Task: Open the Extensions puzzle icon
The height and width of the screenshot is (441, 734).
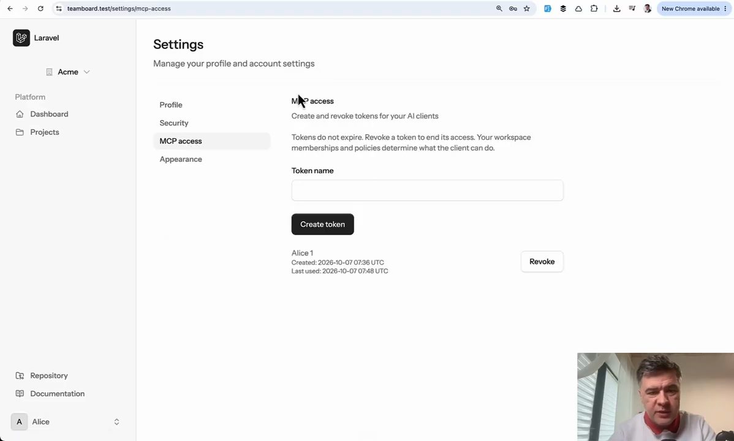Action: pyautogui.click(x=594, y=9)
